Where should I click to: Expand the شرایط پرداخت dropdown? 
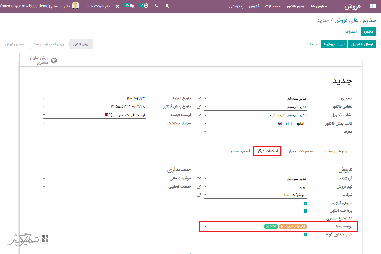click(x=44, y=123)
